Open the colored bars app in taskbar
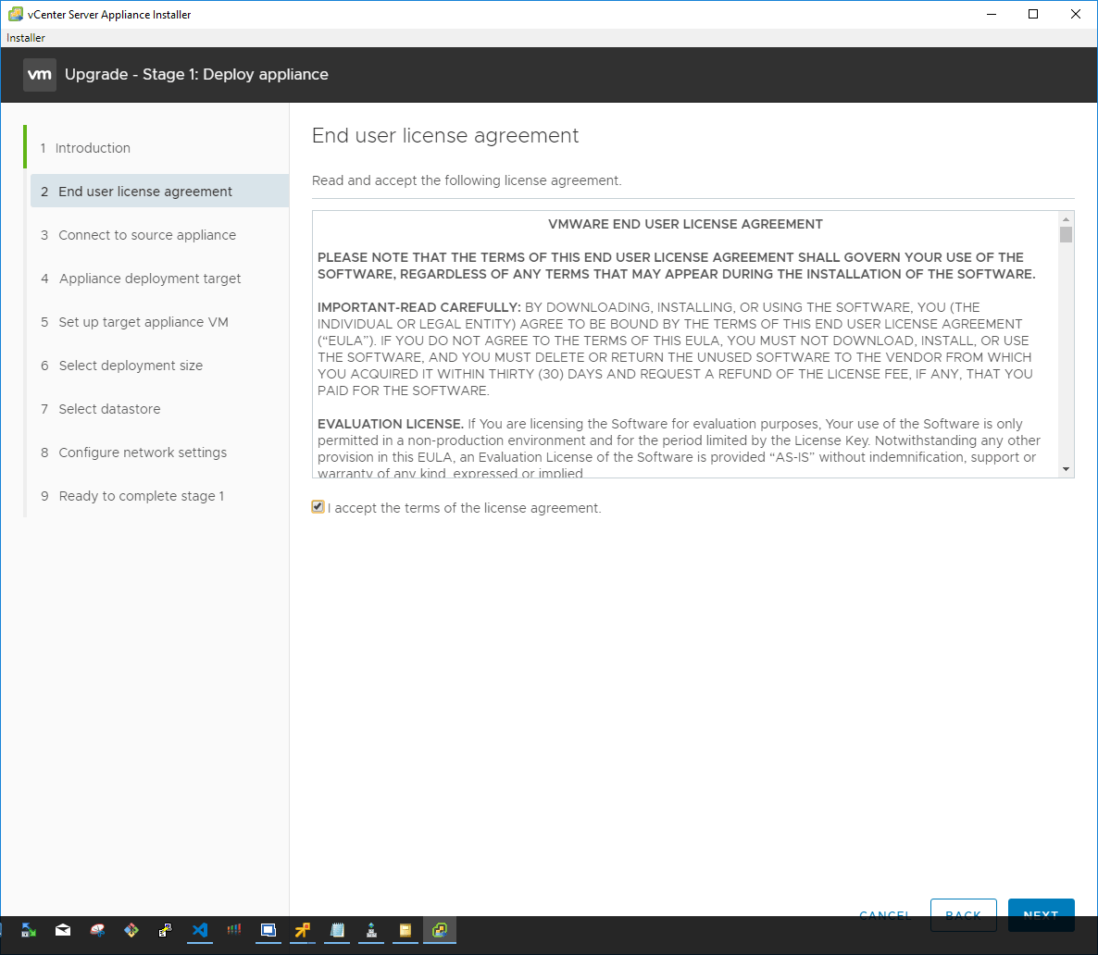 point(234,930)
